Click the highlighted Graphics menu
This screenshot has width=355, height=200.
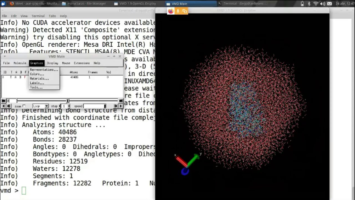tap(37, 63)
